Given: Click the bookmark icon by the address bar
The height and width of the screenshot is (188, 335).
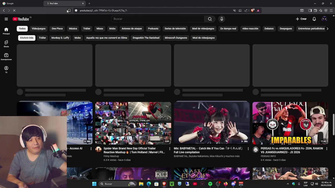Looking at the screenshot, I should 69,10.
